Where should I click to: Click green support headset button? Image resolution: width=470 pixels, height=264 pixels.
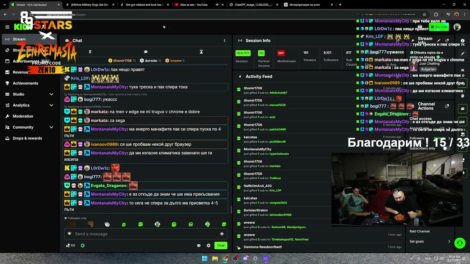(460, 243)
